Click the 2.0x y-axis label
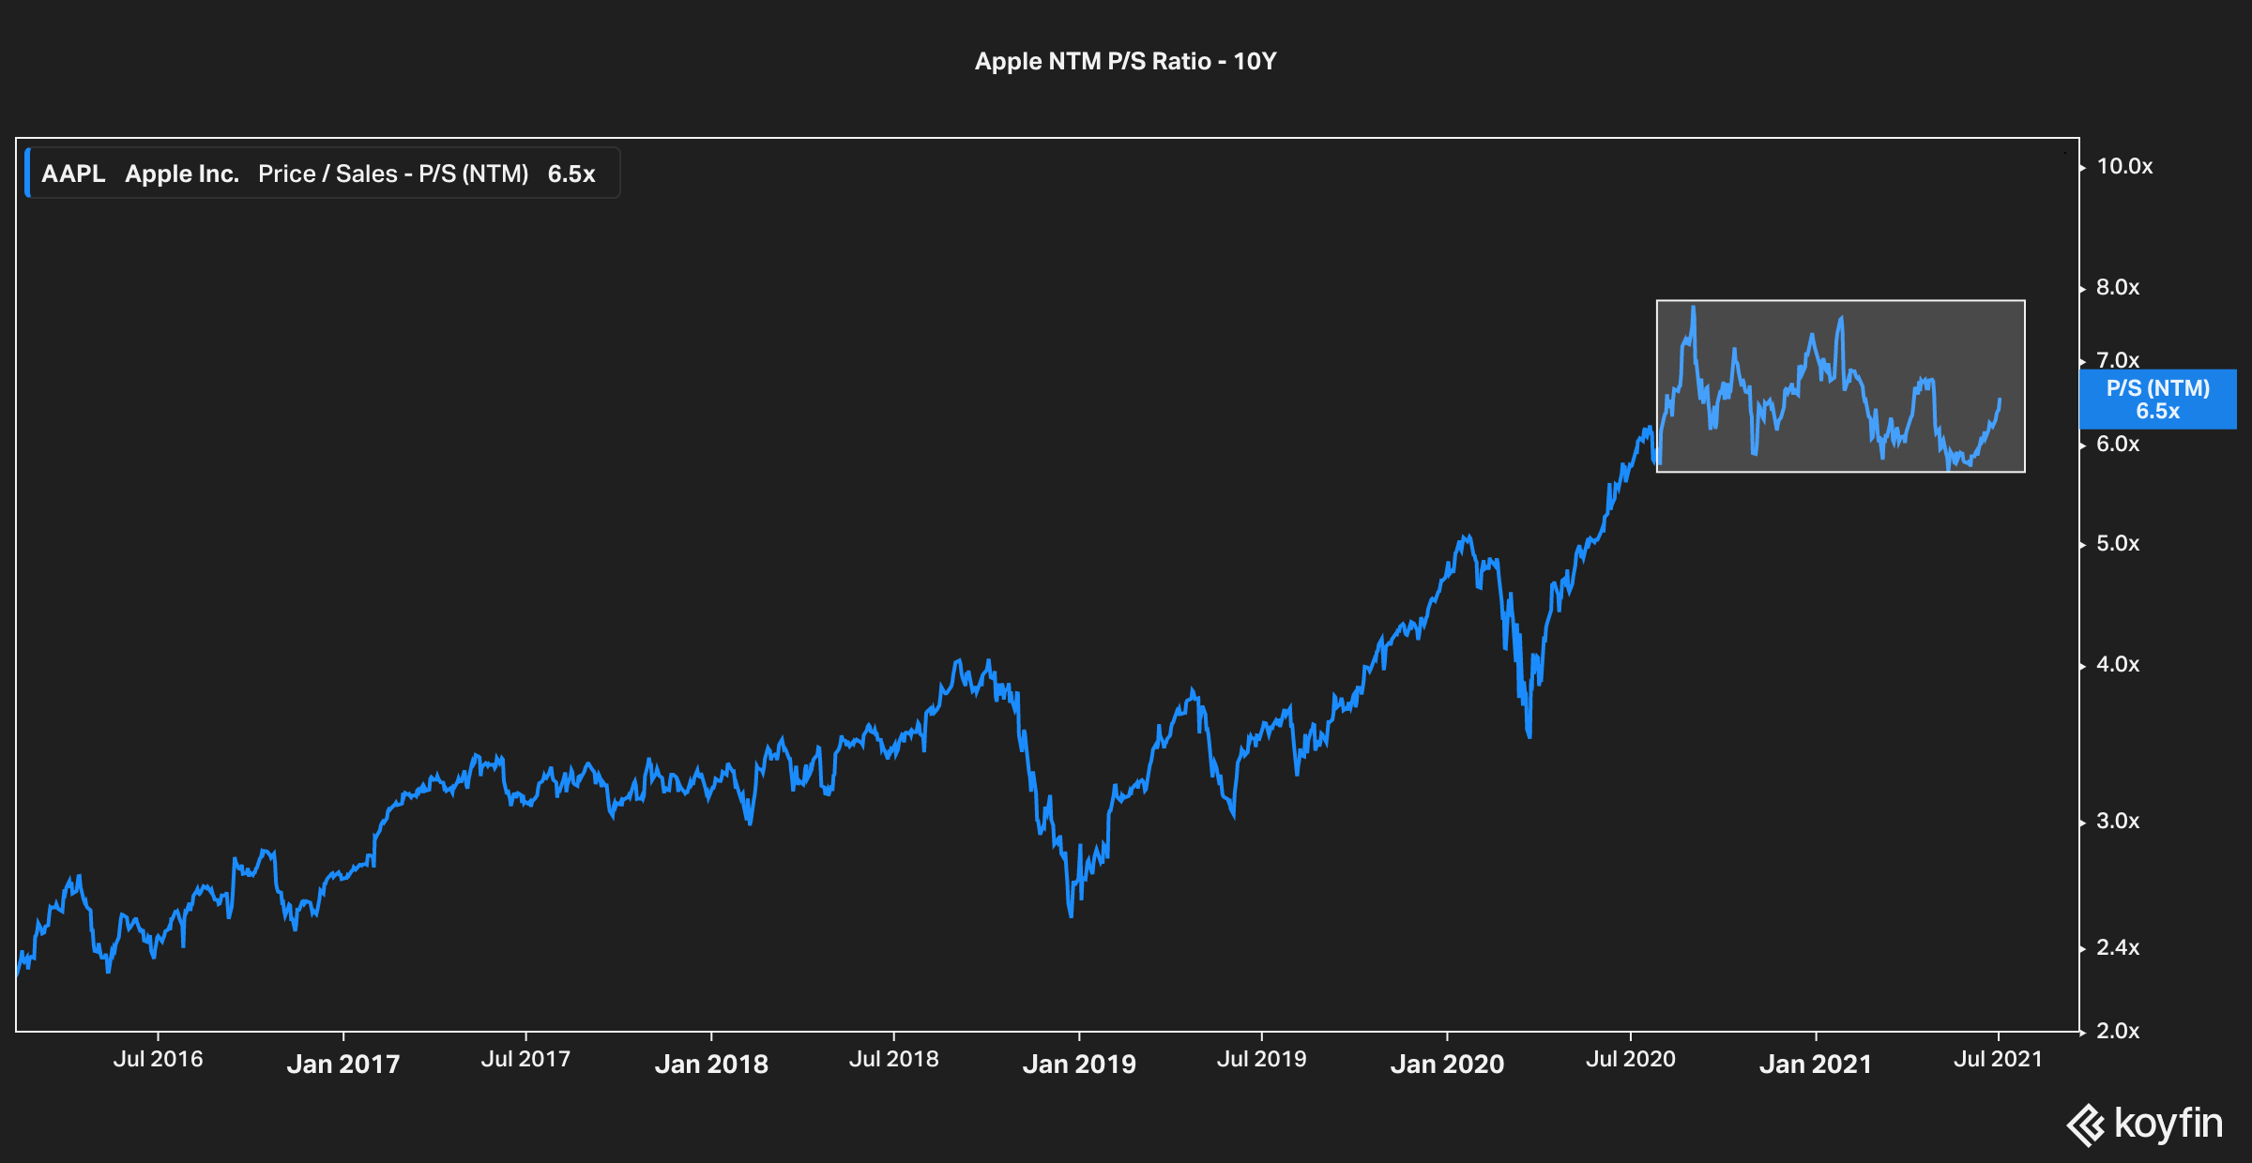Viewport: 2252px width, 1163px height. point(2118,1032)
